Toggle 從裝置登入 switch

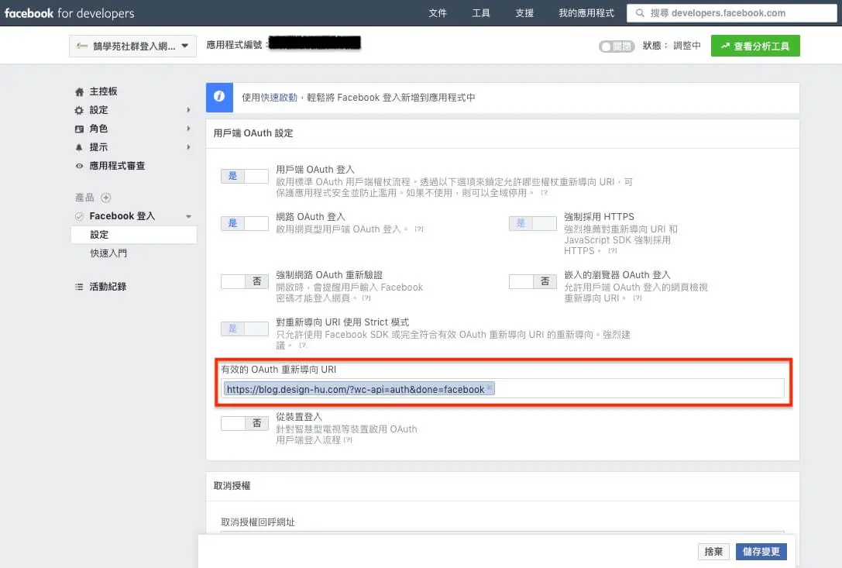click(x=244, y=423)
